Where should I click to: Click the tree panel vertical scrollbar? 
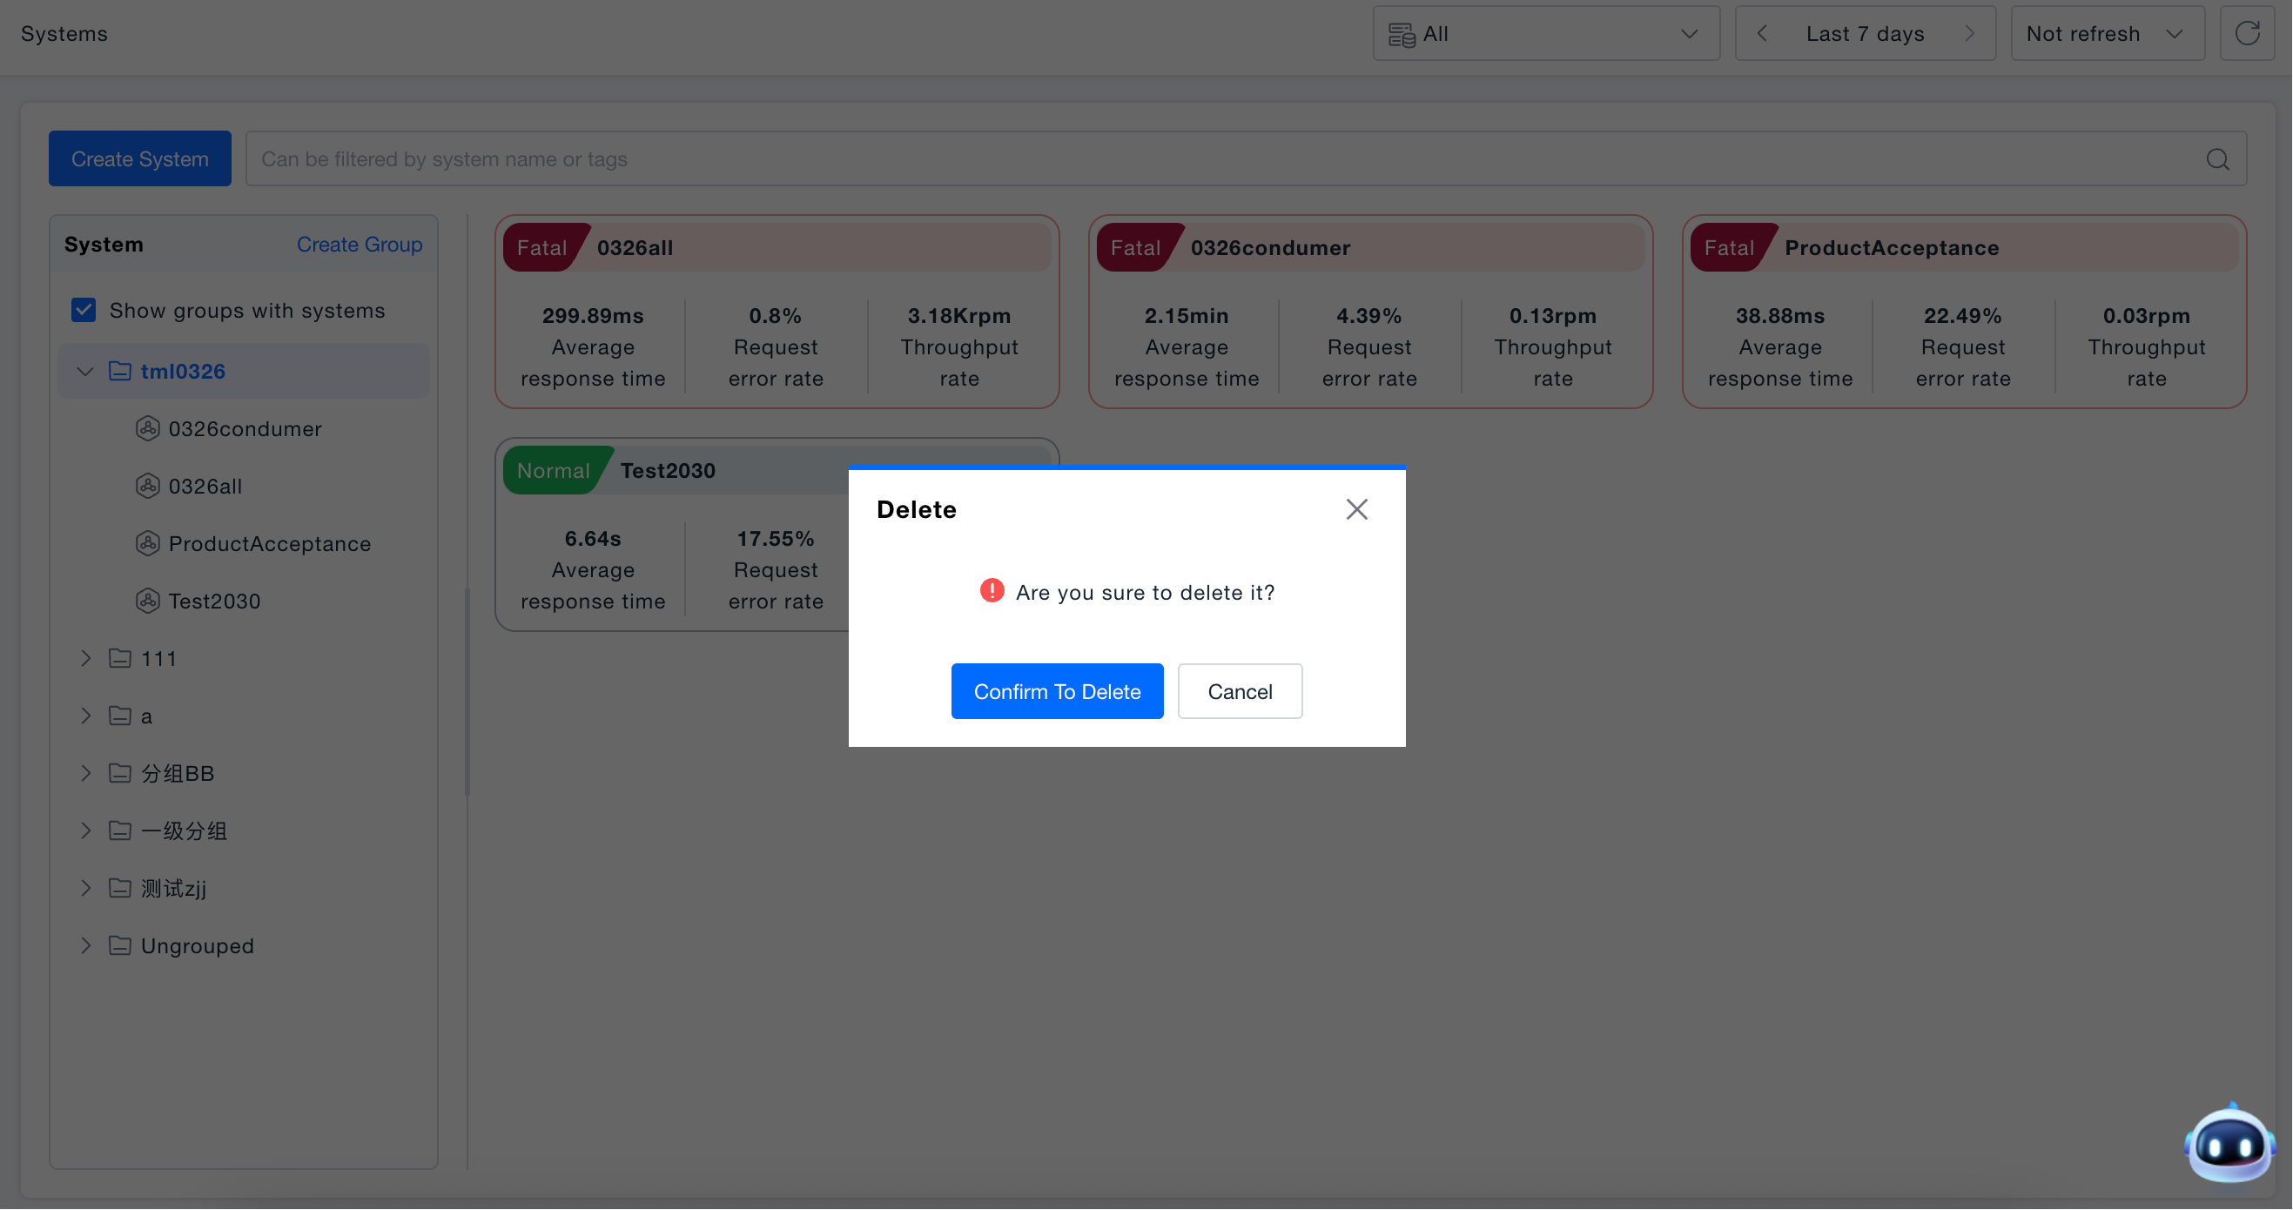click(x=467, y=691)
